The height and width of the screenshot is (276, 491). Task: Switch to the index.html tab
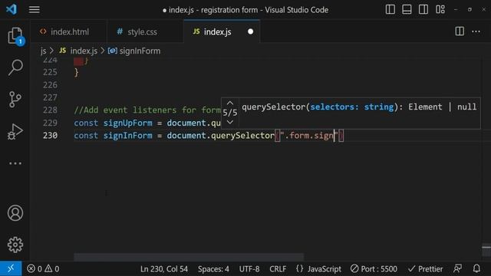point(68,31)
